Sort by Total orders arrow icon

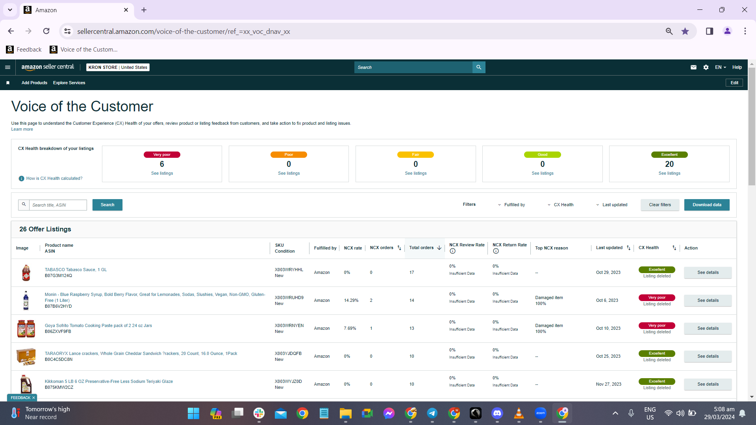[439, 248]
